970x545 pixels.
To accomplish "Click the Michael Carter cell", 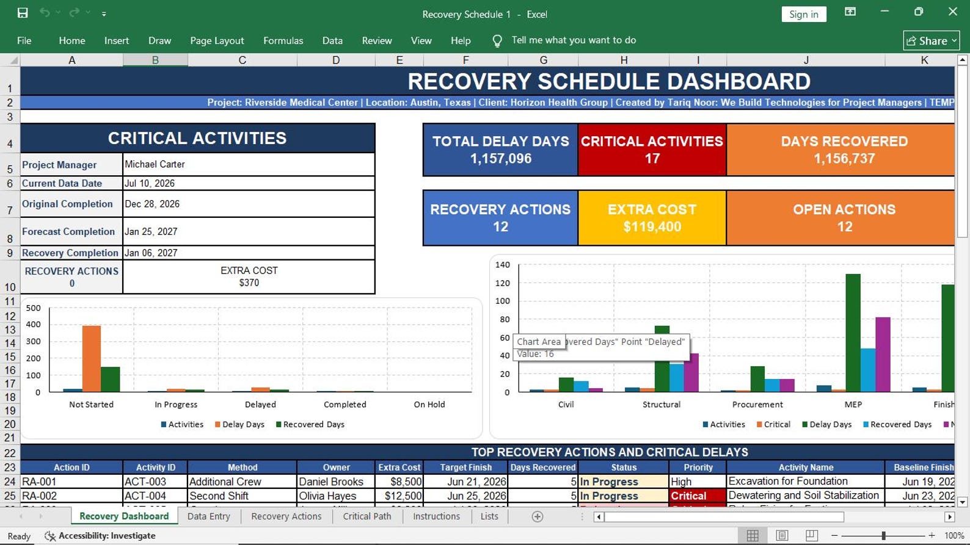I will [x=249, y=164].
